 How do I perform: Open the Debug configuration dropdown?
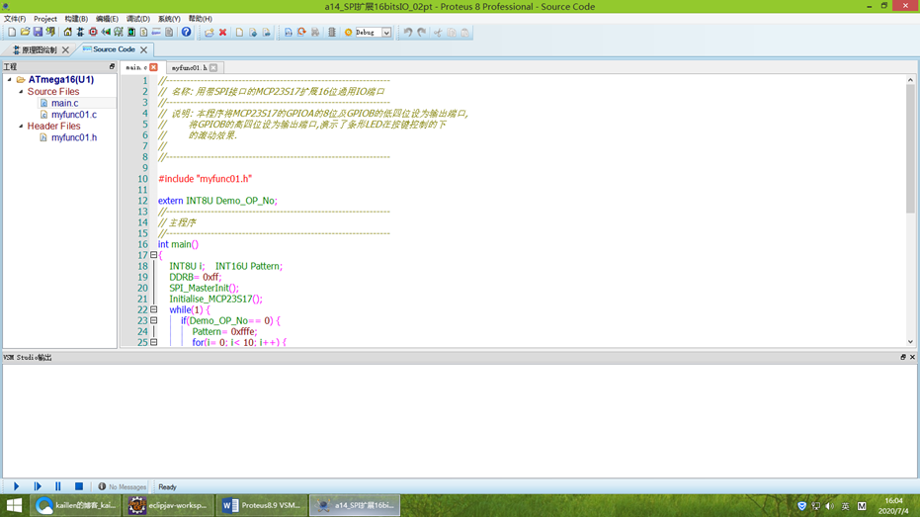pos(386,33)
